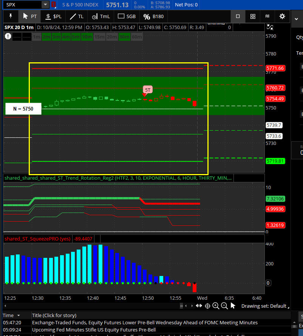Activate the $PL price level tool
This screenshot has height=336, width=303.
(x=53, y=16)
